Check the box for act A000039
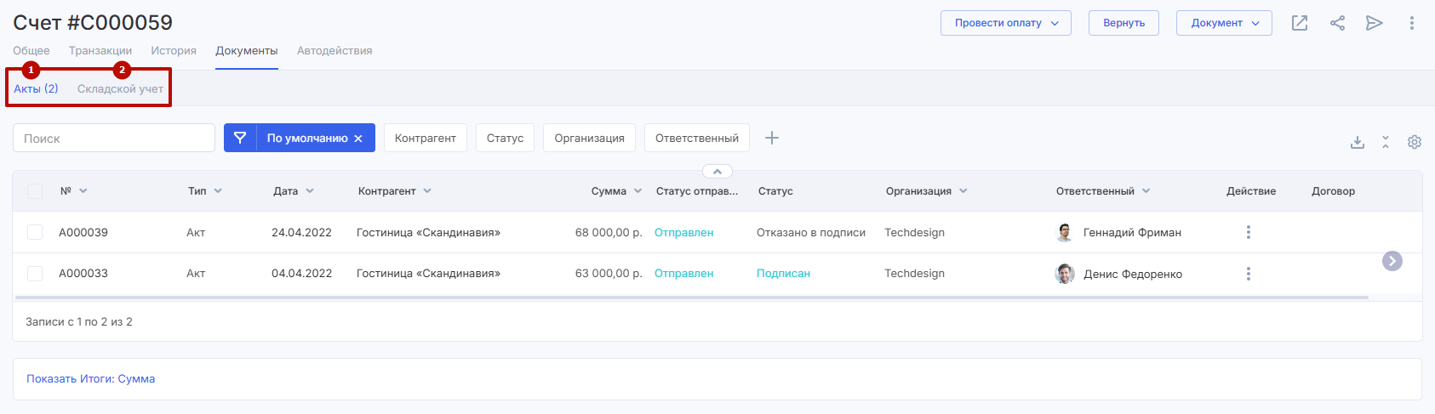Screen dimensions: 1435x414 pos(35,232)
